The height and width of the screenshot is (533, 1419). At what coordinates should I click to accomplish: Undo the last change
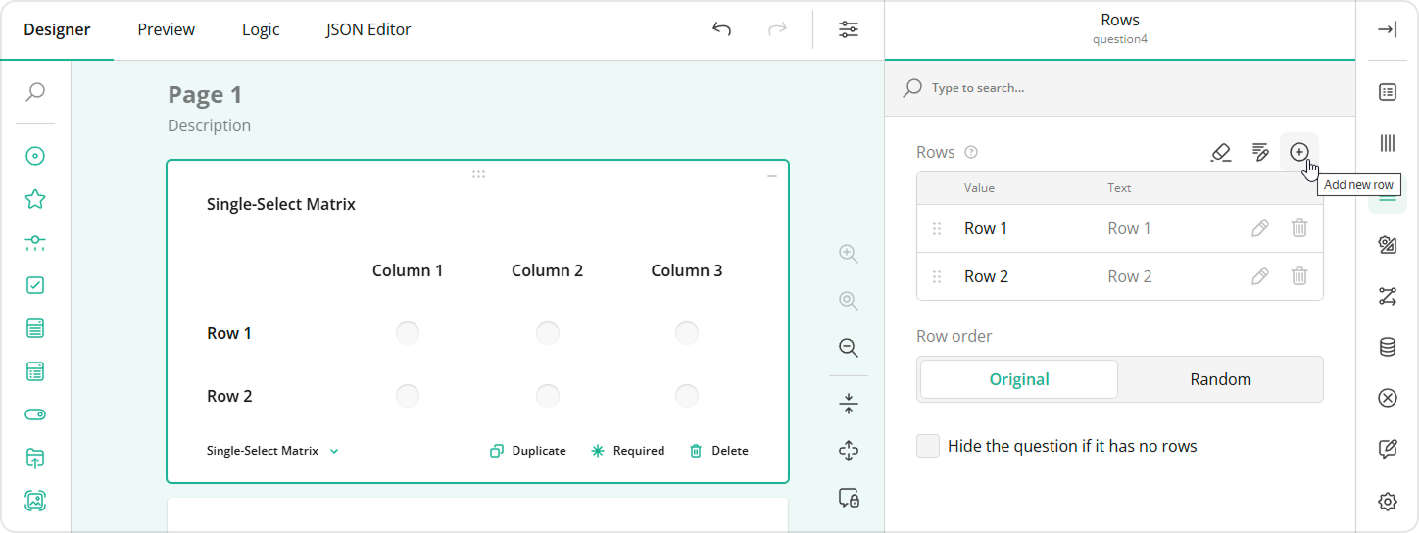point(722,29)
